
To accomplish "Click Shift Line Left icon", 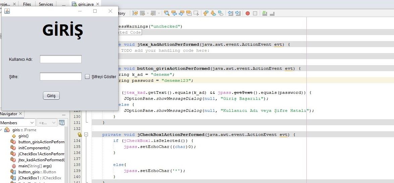I will click(230, 13).
